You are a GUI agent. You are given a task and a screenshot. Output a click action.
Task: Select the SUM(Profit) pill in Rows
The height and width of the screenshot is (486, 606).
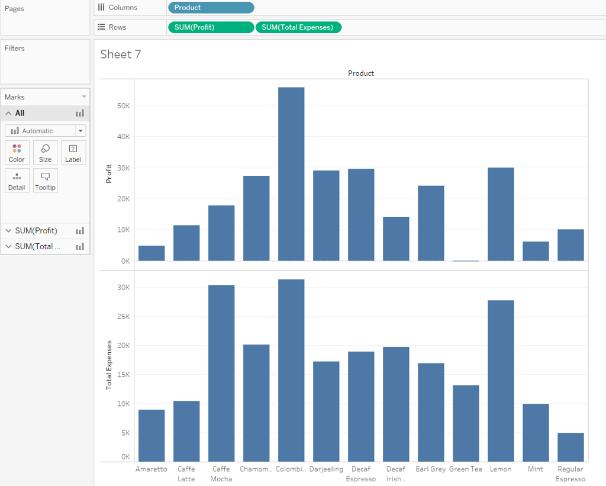[x=211, y=27]
